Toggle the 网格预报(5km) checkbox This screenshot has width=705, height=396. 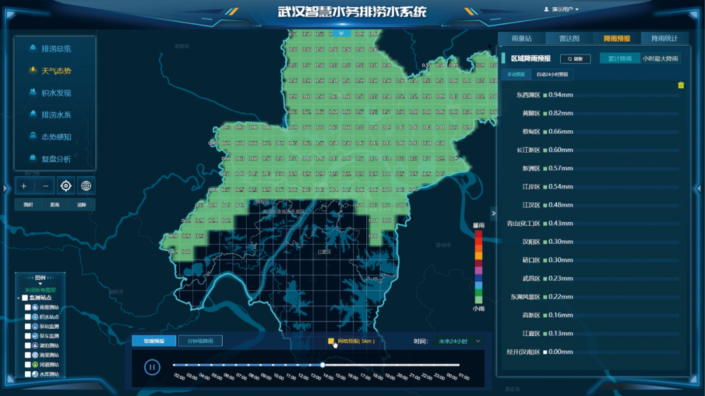[332, 341]
